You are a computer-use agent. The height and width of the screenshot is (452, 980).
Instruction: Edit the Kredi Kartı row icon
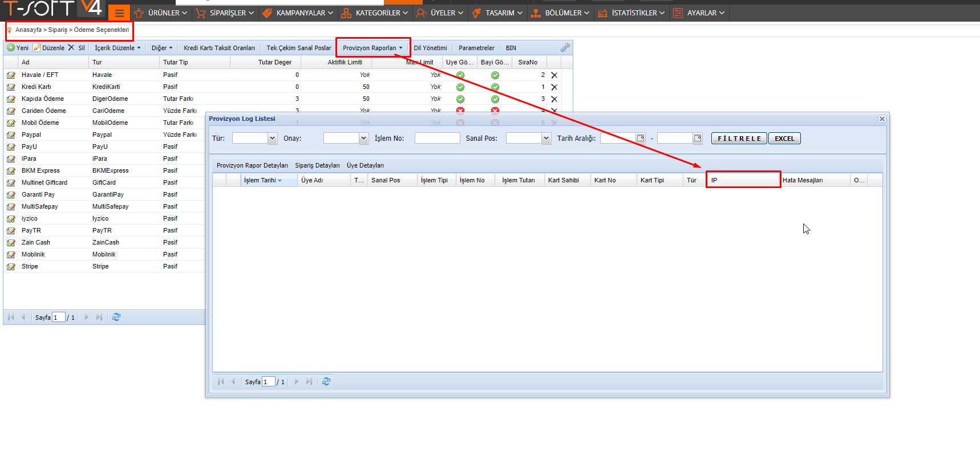click(11, 87)
